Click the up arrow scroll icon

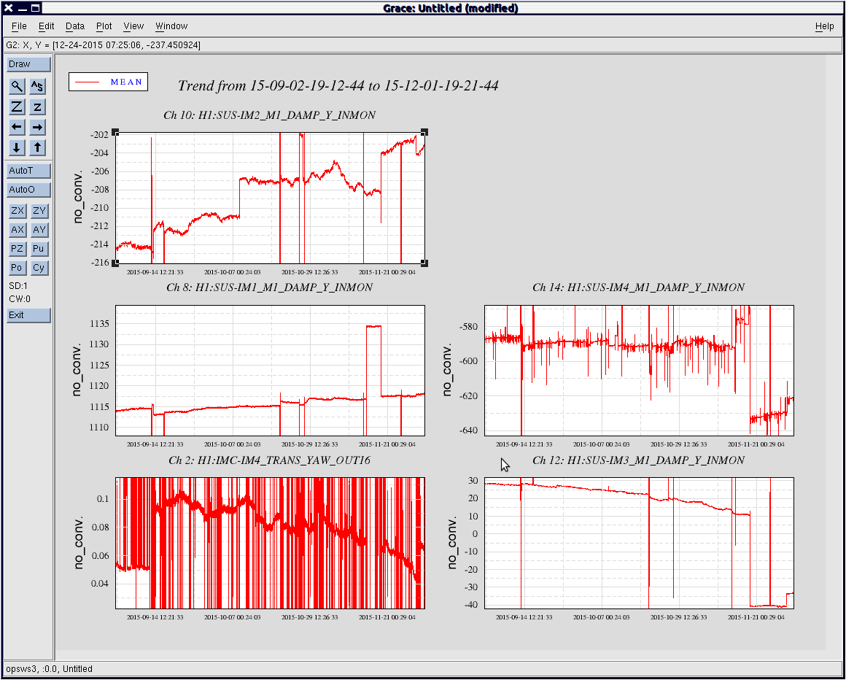37,147
